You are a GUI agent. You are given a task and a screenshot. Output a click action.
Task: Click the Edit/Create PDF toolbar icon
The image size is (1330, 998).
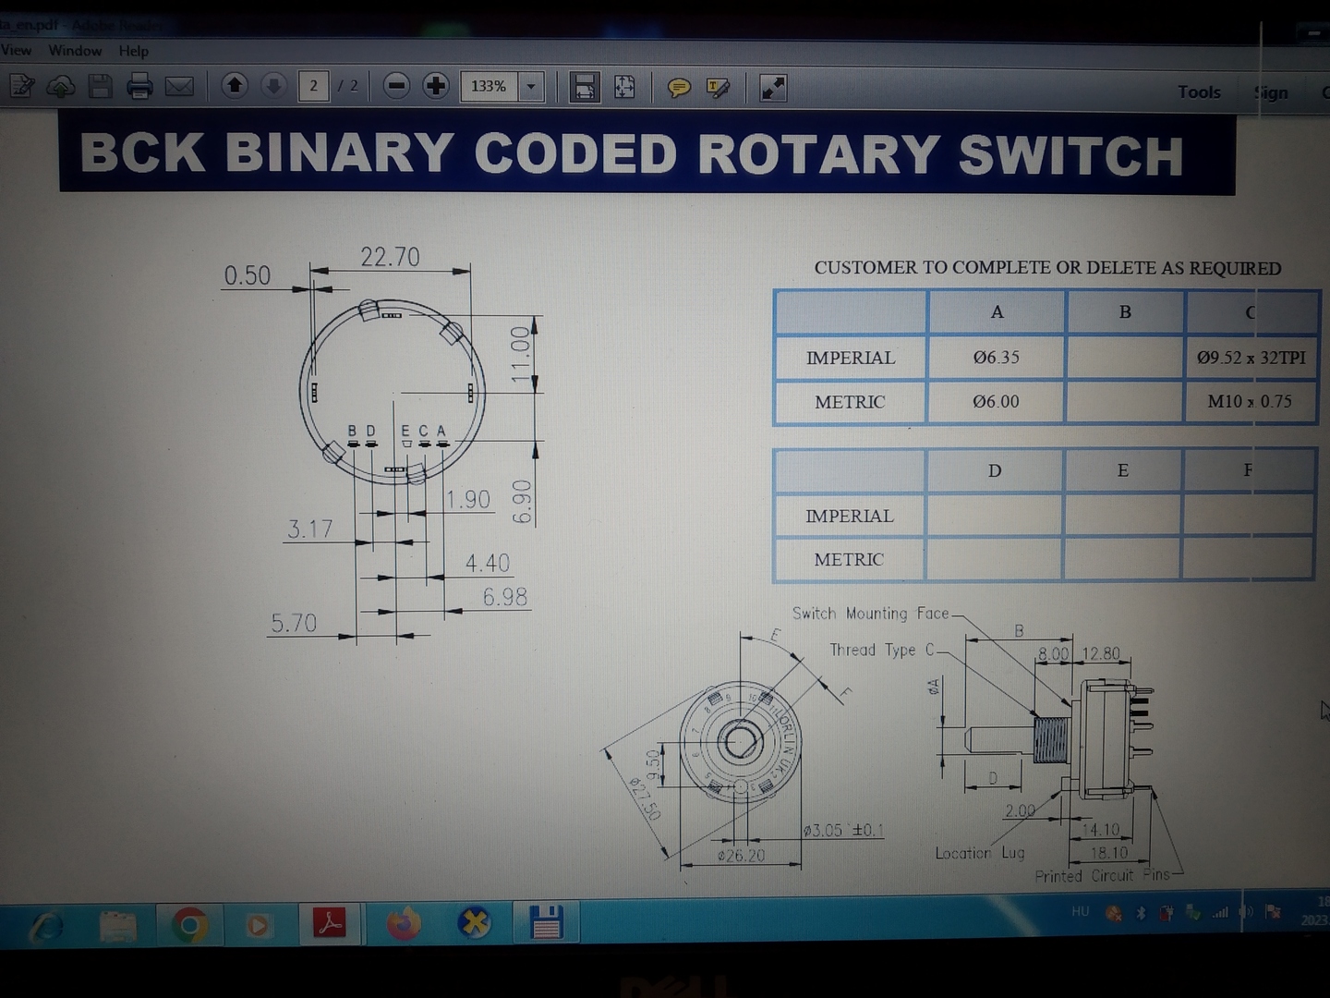point(22,87)
